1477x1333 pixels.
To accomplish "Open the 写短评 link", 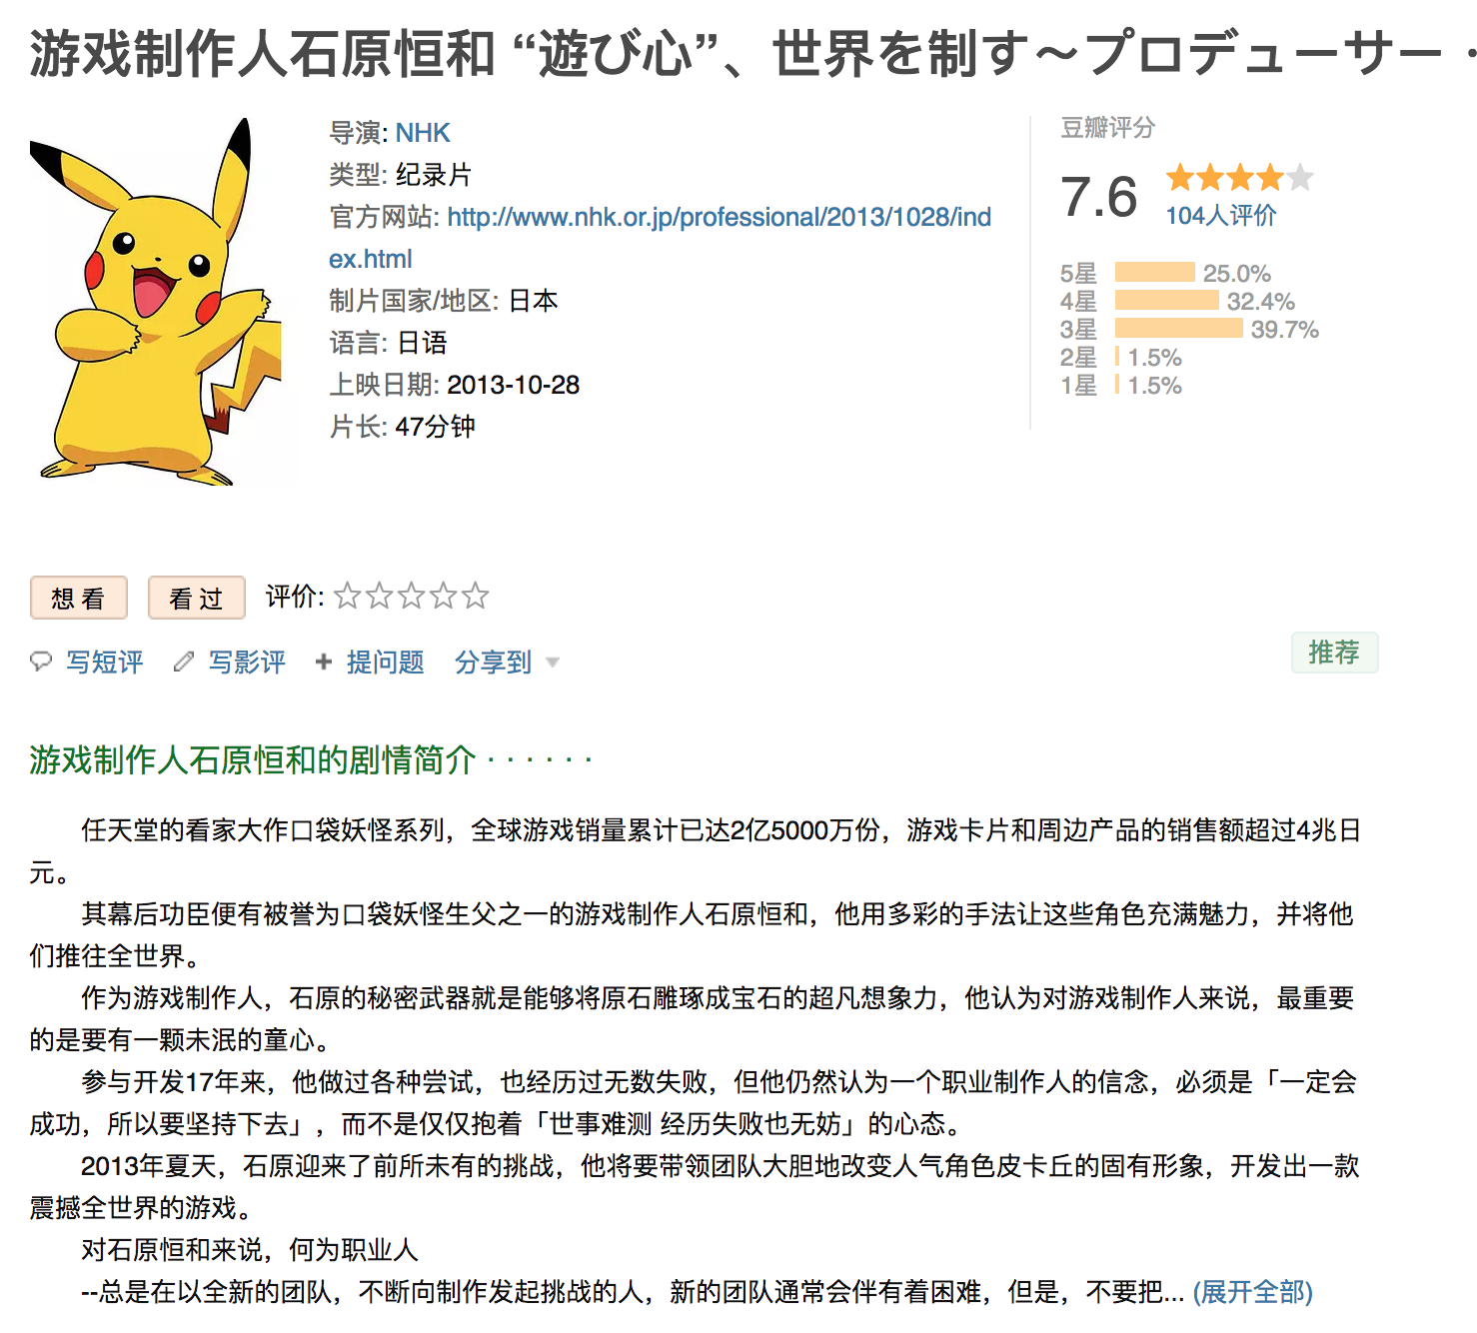I will point(105,662).
